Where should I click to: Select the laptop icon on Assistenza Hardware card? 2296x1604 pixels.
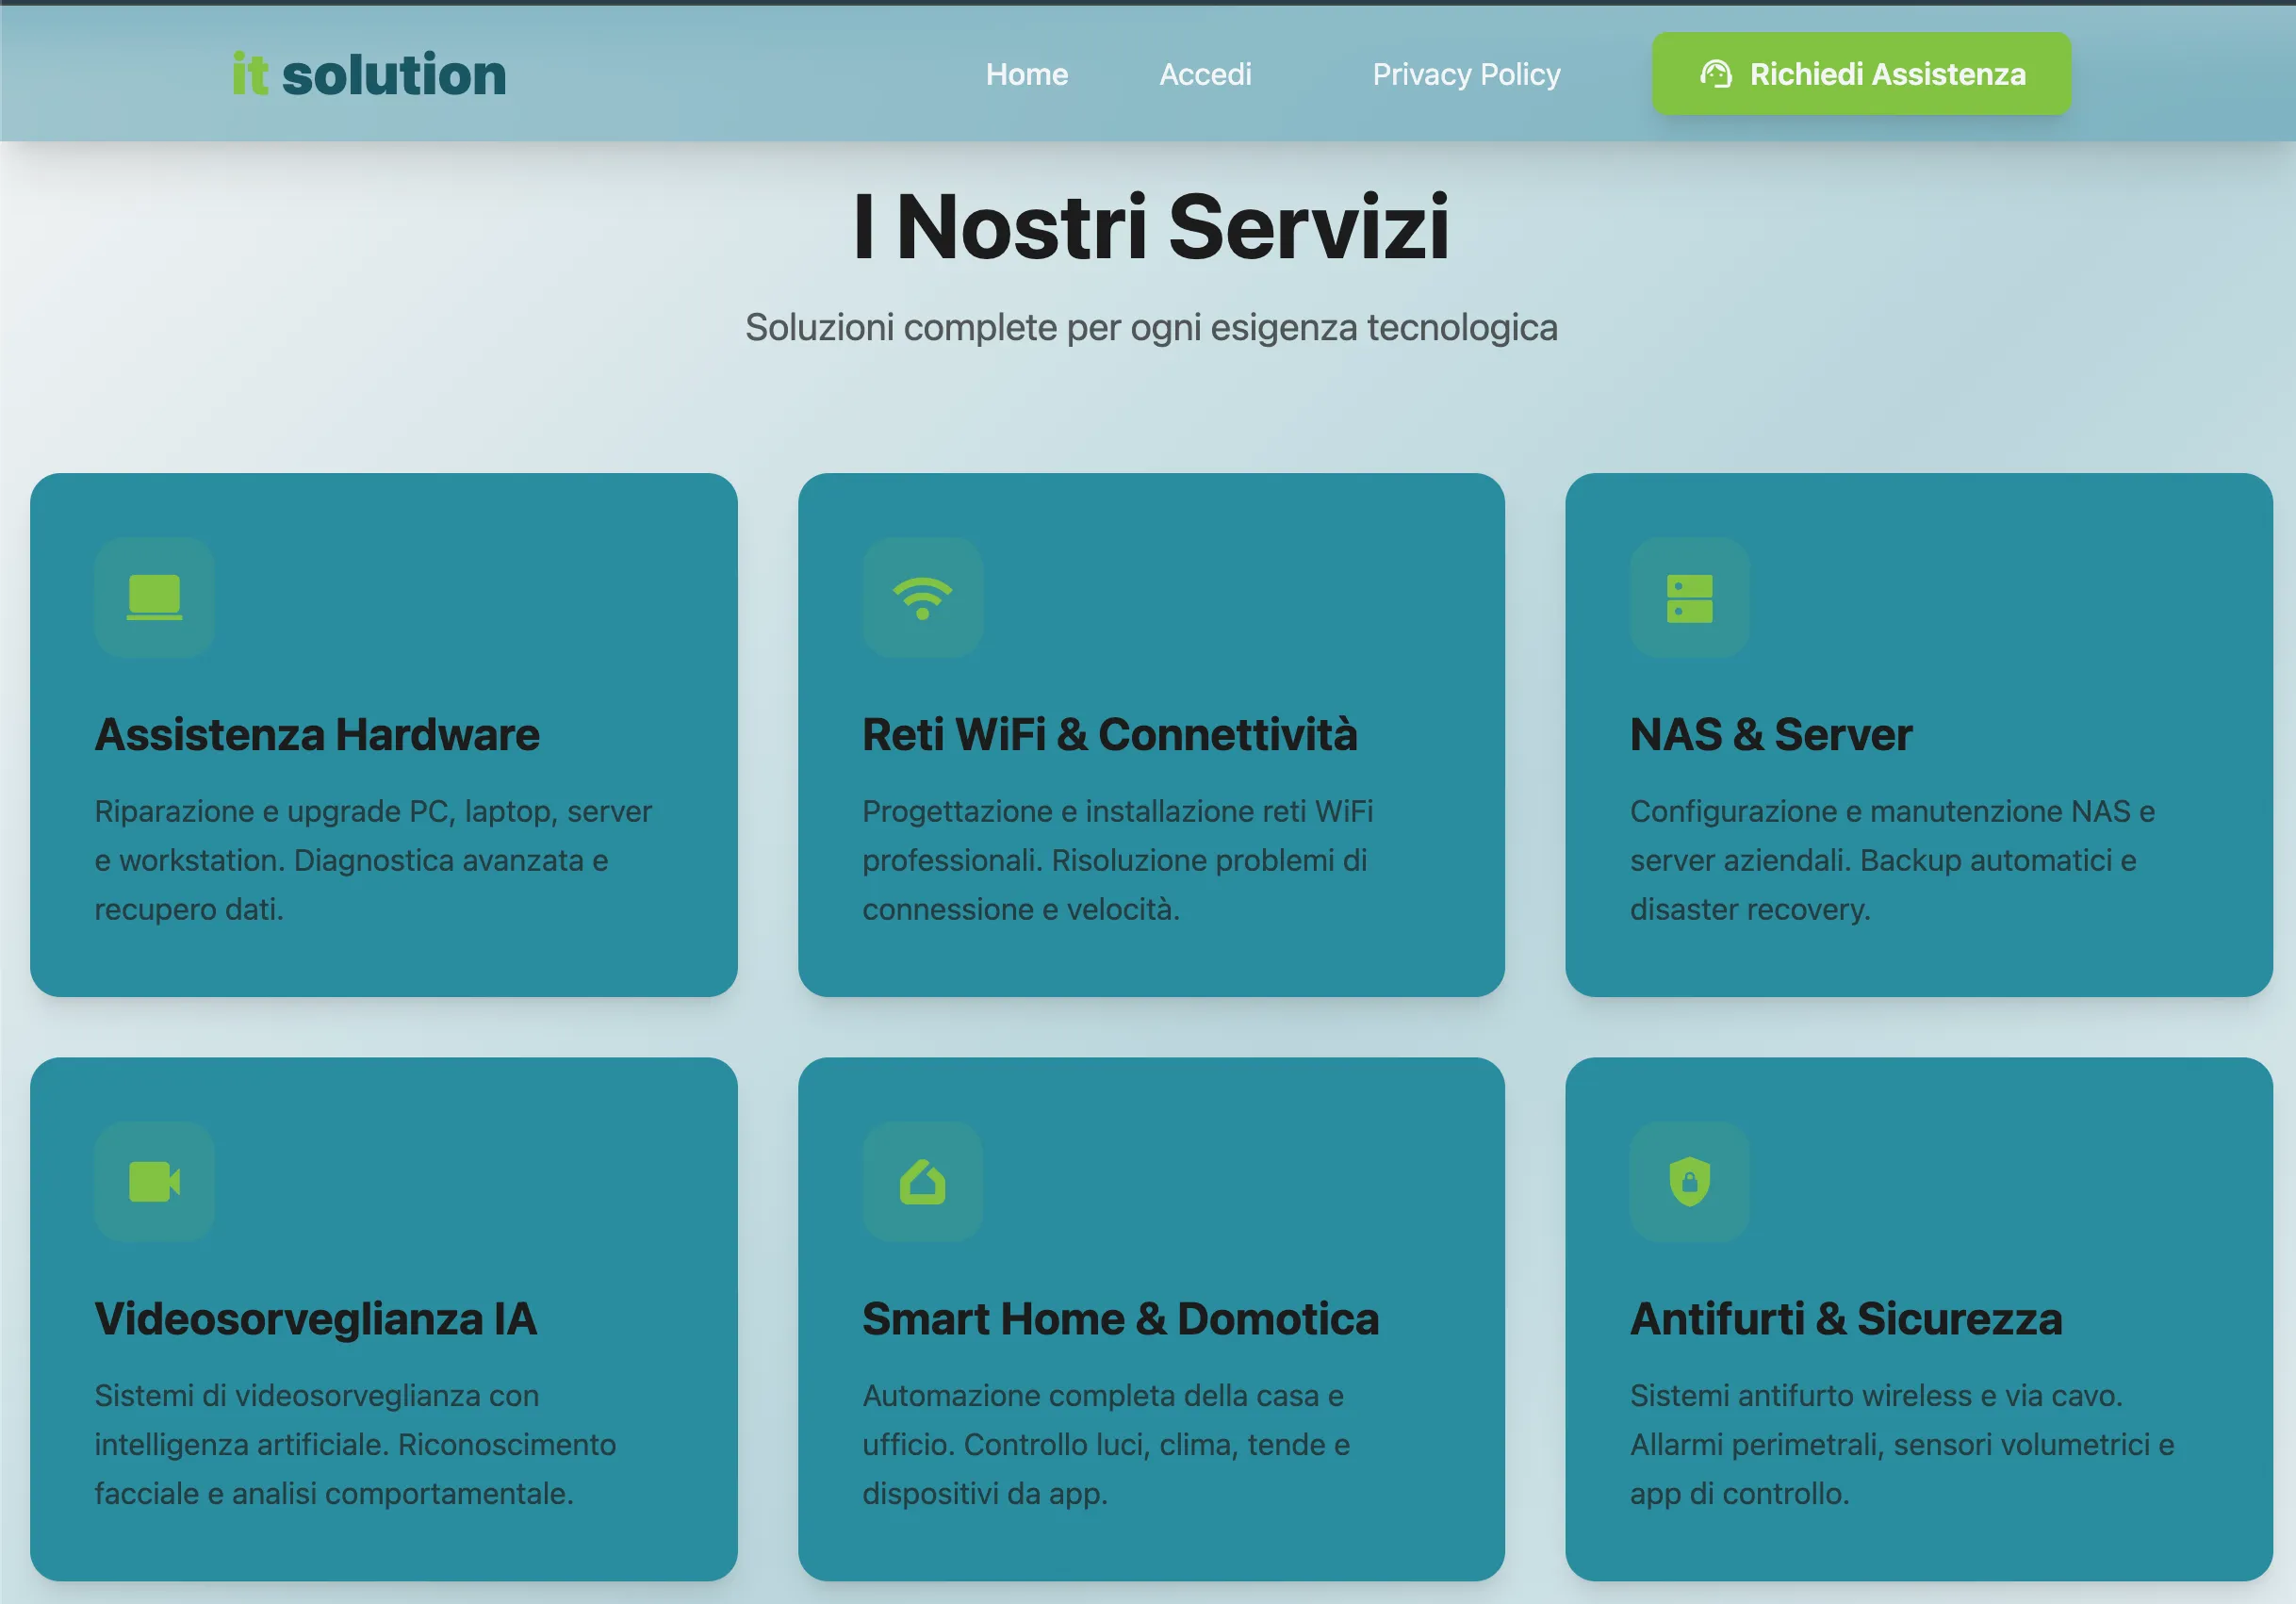[154, 598]
